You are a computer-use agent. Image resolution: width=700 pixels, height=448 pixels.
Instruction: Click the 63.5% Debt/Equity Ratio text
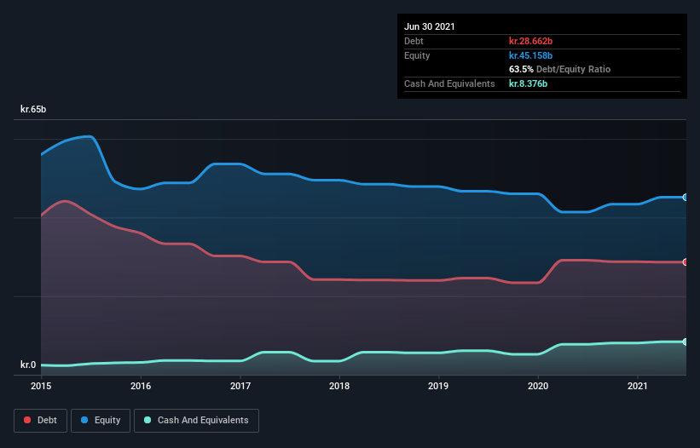click(x=560, y=69)
